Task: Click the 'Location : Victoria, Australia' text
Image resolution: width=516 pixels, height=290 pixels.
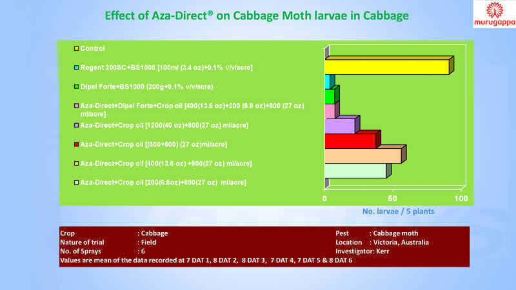Action: [x=382, y=242]
